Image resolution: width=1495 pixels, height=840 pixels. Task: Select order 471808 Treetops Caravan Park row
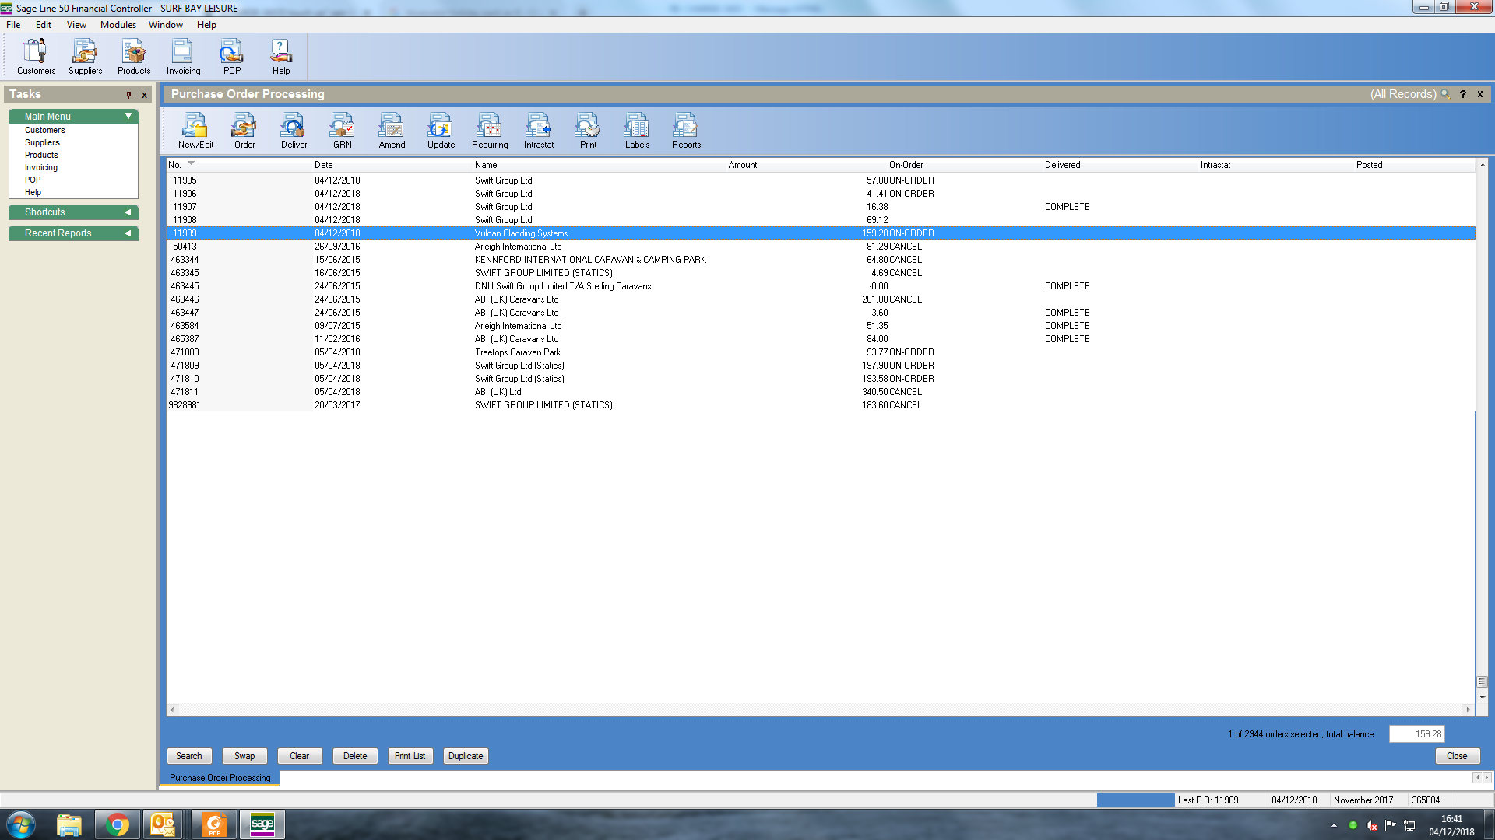click(x=517, y=352)
